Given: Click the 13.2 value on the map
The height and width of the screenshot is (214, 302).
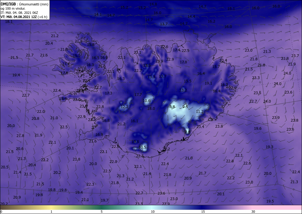Looking at the screenshot, I should click(x=183, y=90).
